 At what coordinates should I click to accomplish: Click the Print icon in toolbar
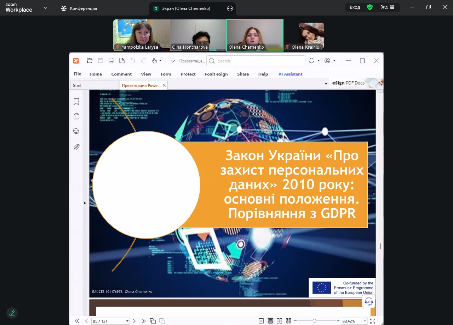(111, 61)
